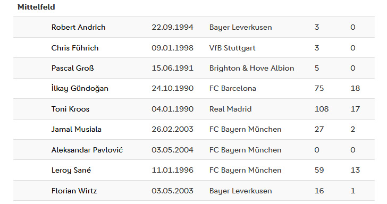This screenshot has width=387, height=204.
Task: Select VfB Stuttgart club cell
Action: pos(232,48)
